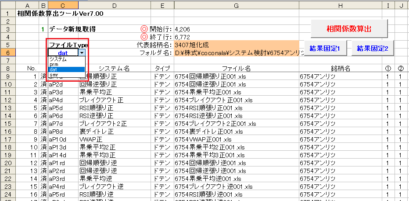Select column C header

[63, 6]
